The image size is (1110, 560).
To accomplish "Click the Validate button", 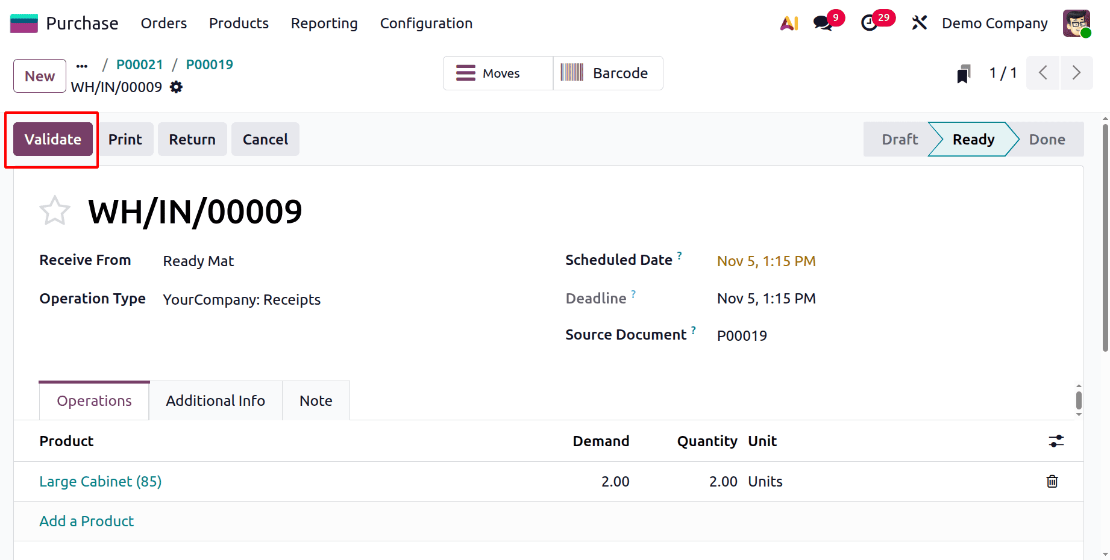I will click(x=52, y=139).
